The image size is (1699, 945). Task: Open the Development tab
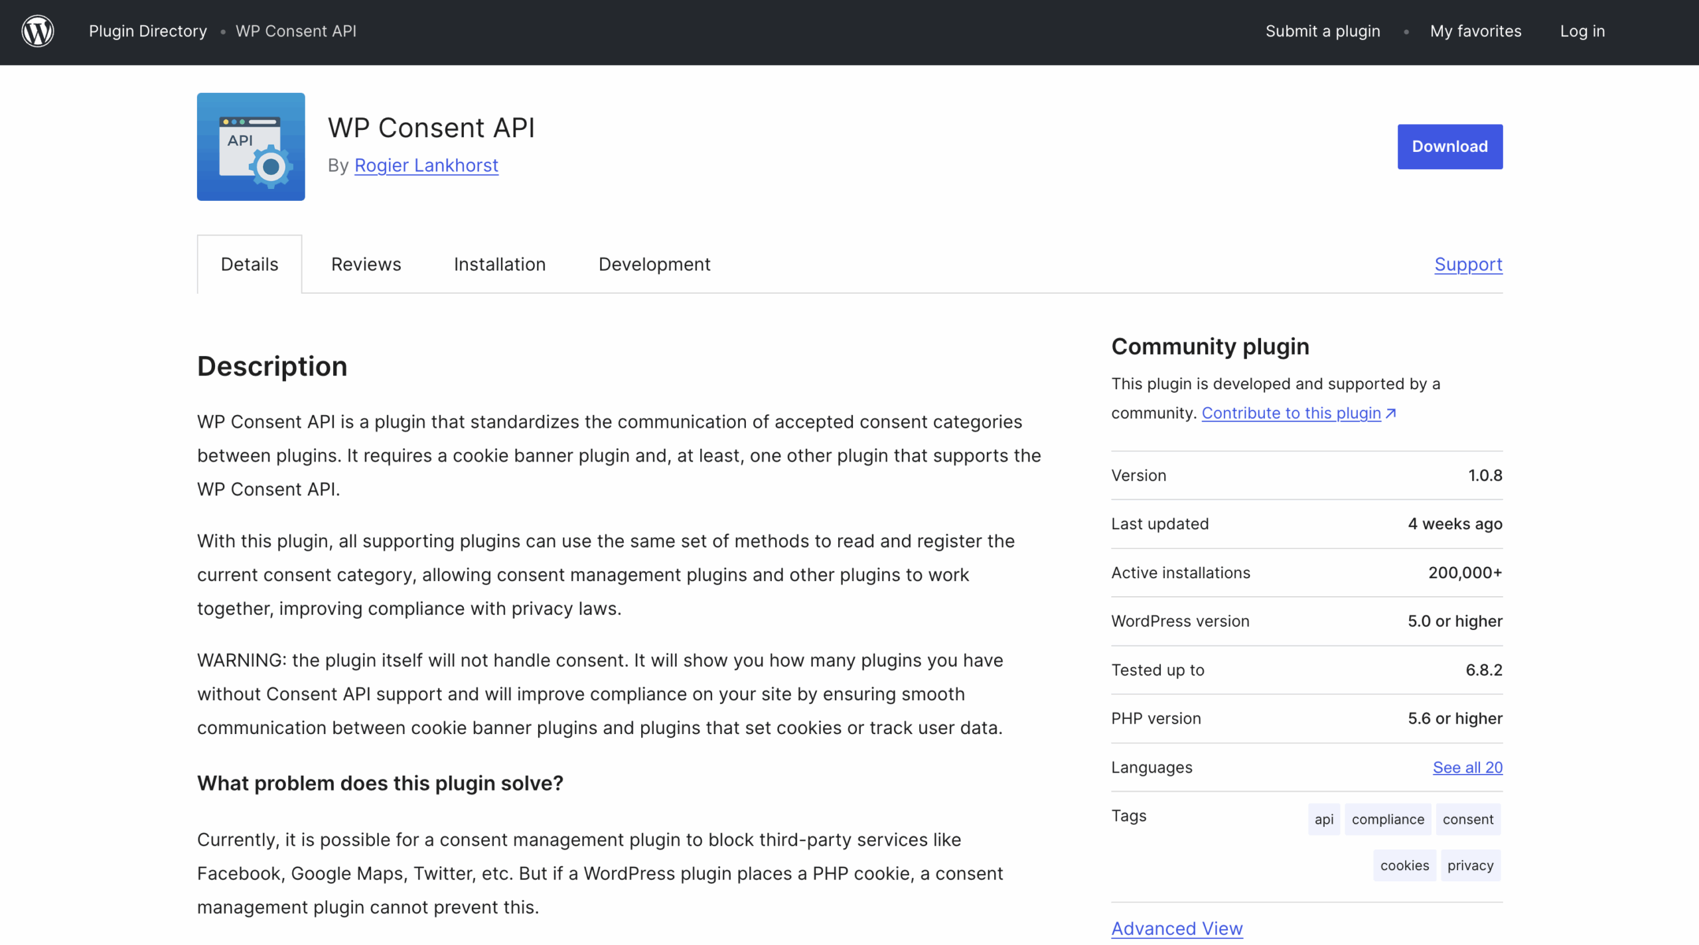[654, 264]
